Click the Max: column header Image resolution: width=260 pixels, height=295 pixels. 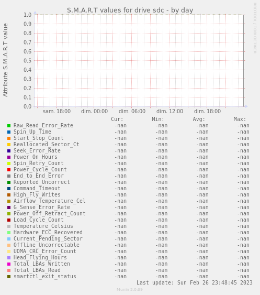pos(240,119)
